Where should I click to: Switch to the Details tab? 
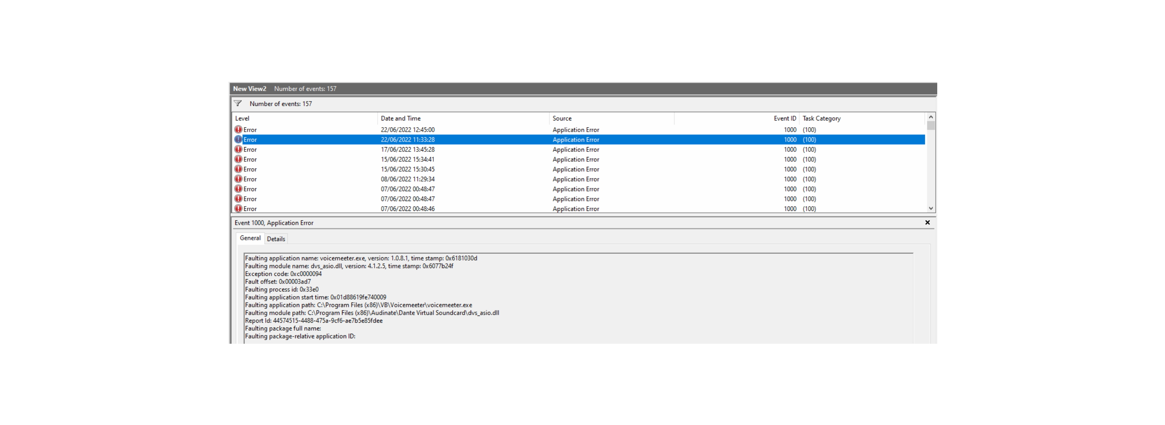pos(276,239)
